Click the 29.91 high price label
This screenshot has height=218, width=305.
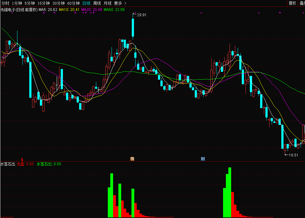142,15
